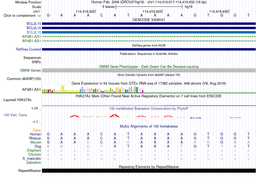Viewport: 256px width, 177px height.
Task: Click the chr1:114,419,617-114,419,632 position text
Action: pos(171,2)
